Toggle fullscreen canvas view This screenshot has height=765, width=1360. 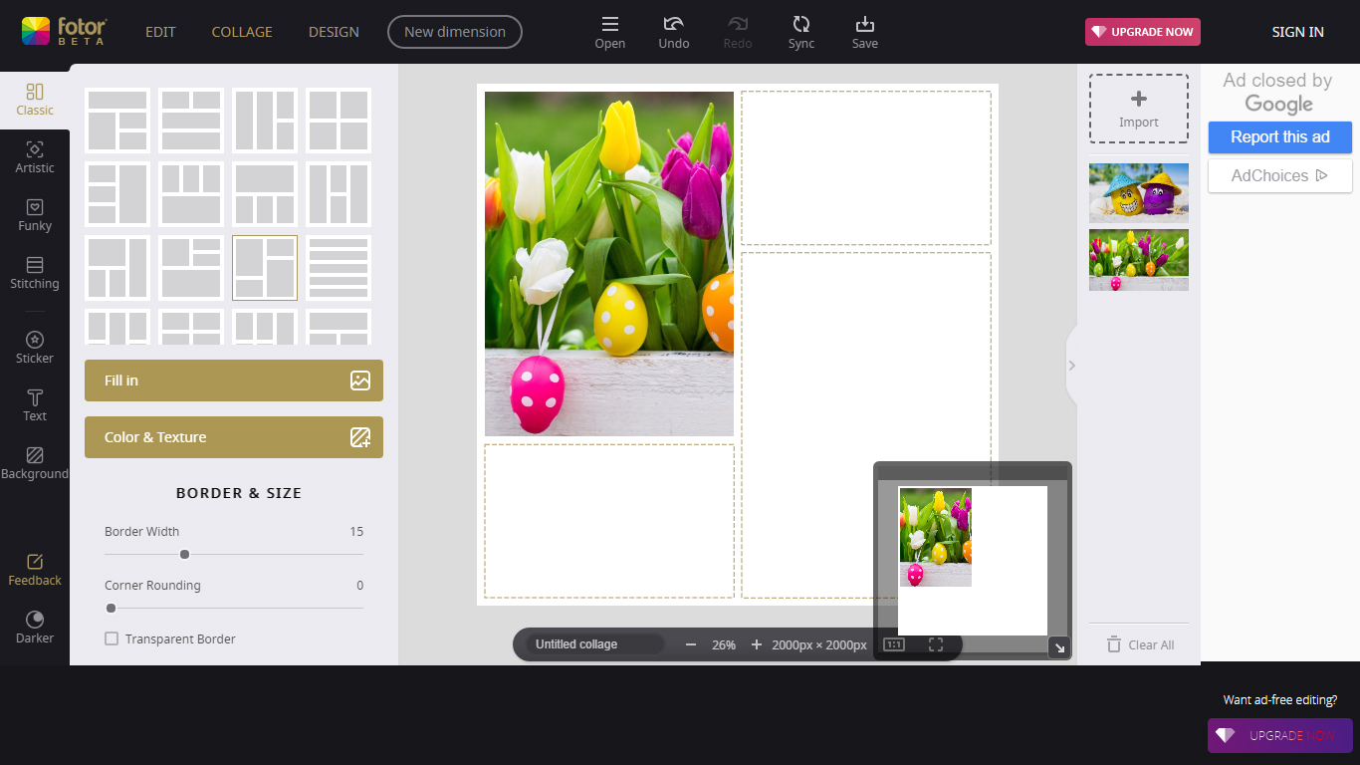(x=936, y=644)
